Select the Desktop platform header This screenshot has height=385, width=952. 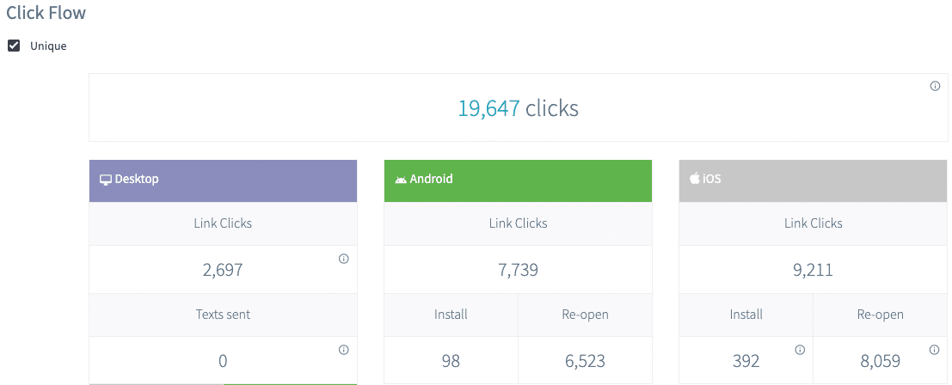(x=223, y=180)
